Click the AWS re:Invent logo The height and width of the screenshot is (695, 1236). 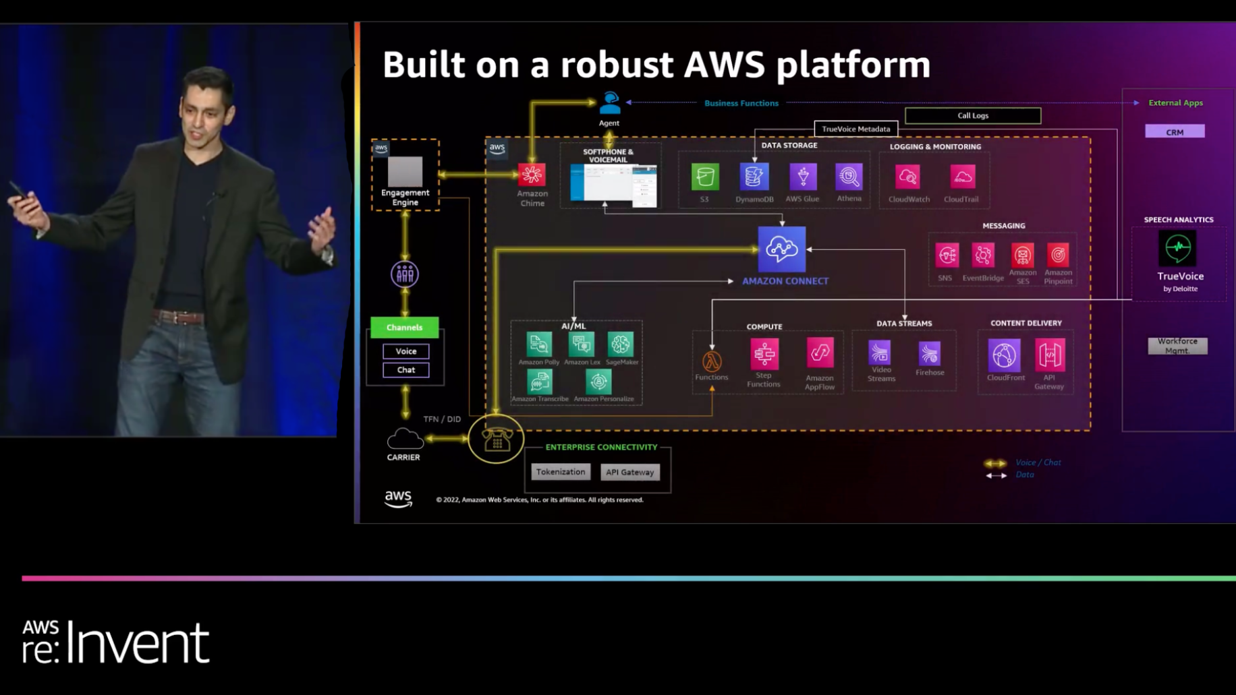click(x=116, y=642)
